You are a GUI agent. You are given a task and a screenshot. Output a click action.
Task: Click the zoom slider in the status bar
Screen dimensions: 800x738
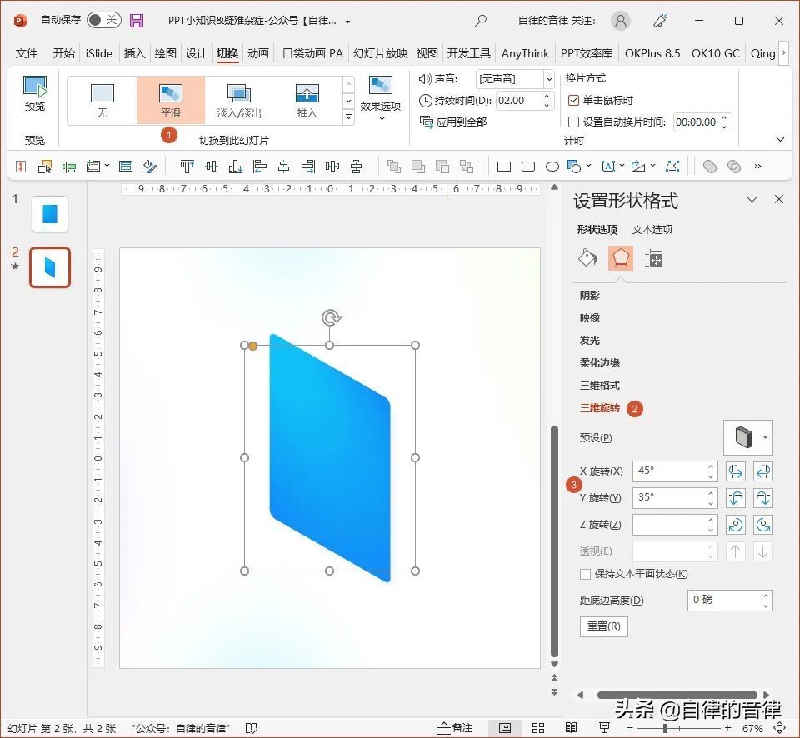tap(665, 728)
